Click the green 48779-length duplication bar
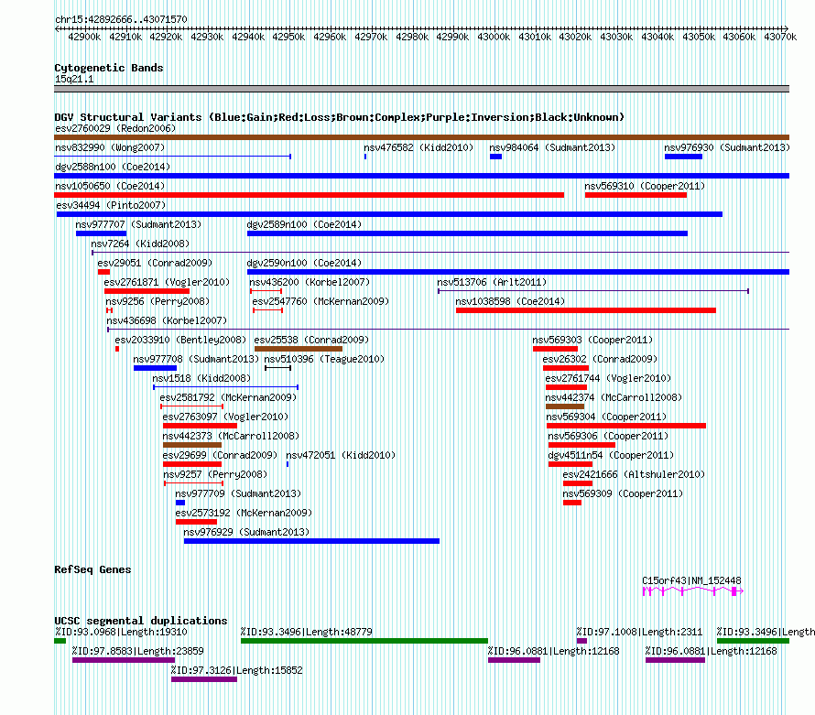This screenshot has width=815, height=715. (364, 641)
